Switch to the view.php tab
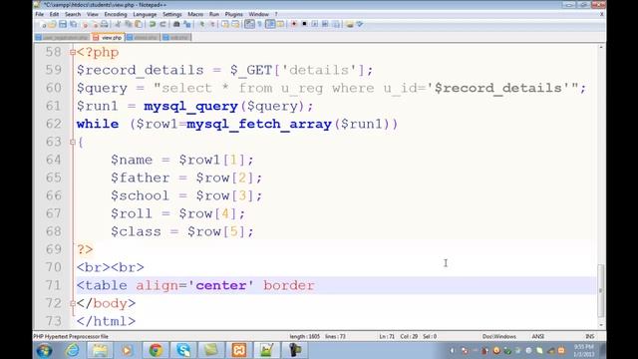The height and width of the screenshot is (359, 638). (109, 38)
